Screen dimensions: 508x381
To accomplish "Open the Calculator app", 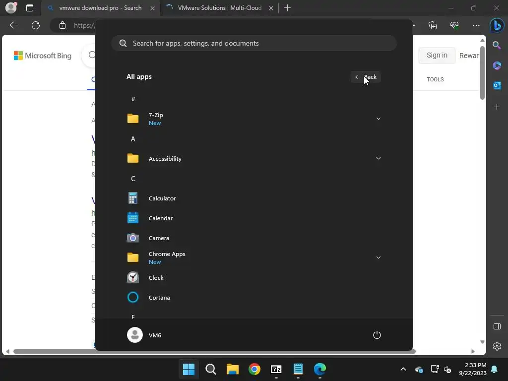I will [254, 198].
